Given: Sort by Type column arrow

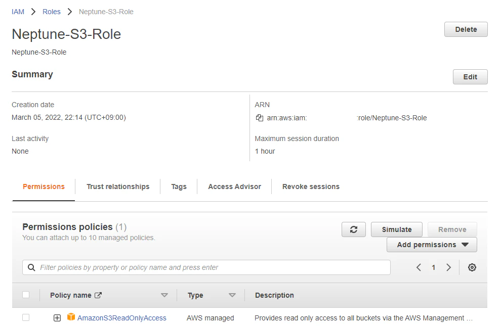Looking at the screenshot, I should [232, 295].
